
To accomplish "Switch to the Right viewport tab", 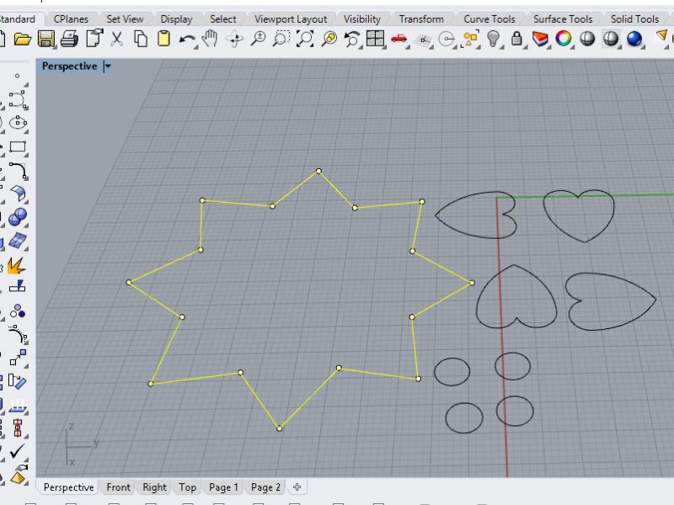I will pos(154,487).
